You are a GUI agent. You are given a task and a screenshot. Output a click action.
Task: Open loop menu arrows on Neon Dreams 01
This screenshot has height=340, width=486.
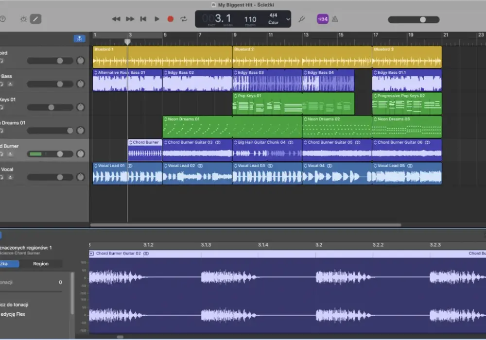pos(166,119)
